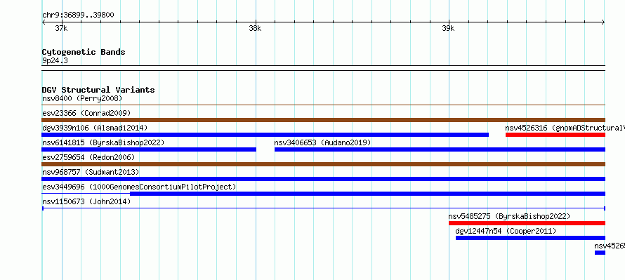Screen dimensions: 625x280
Task: Click the ruler's left arrow end
Action: point(44,22)
